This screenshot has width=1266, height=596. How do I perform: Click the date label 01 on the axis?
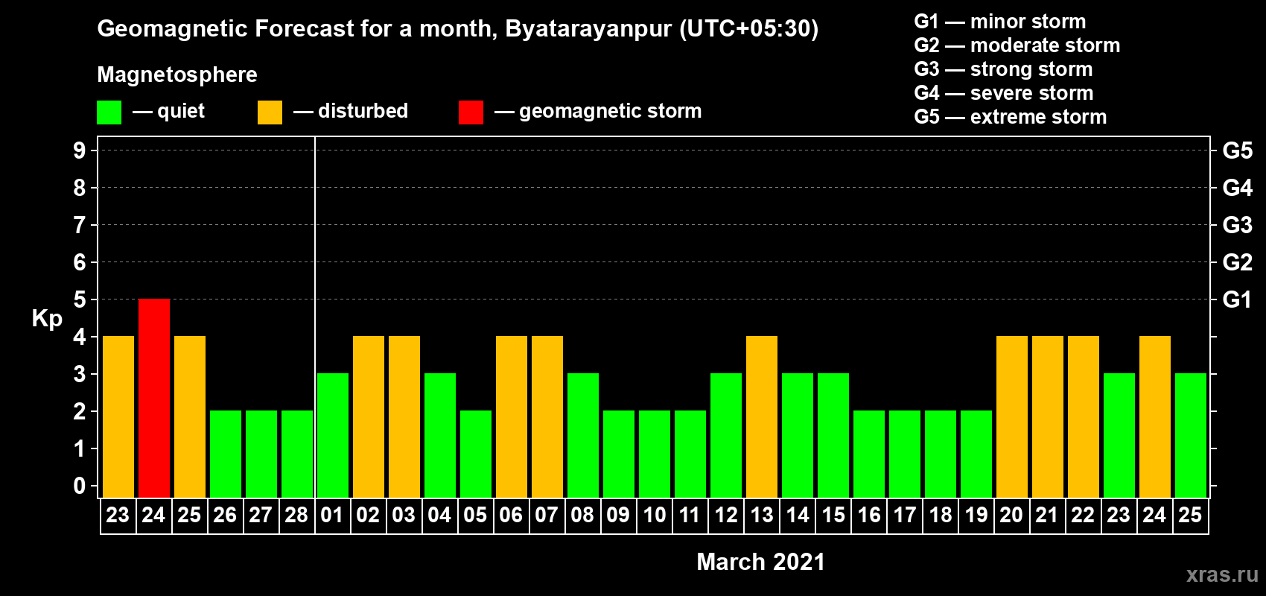(x=332, y=516)
